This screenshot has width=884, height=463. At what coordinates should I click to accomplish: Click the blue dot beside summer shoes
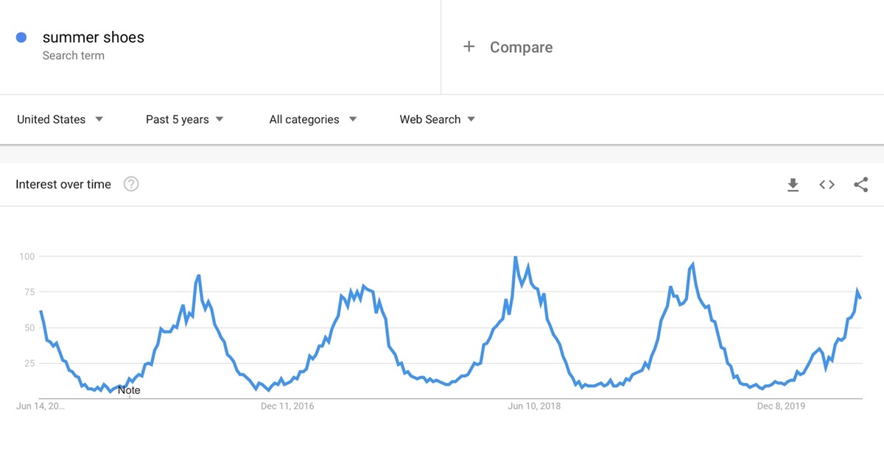click(x=21, y=38)
